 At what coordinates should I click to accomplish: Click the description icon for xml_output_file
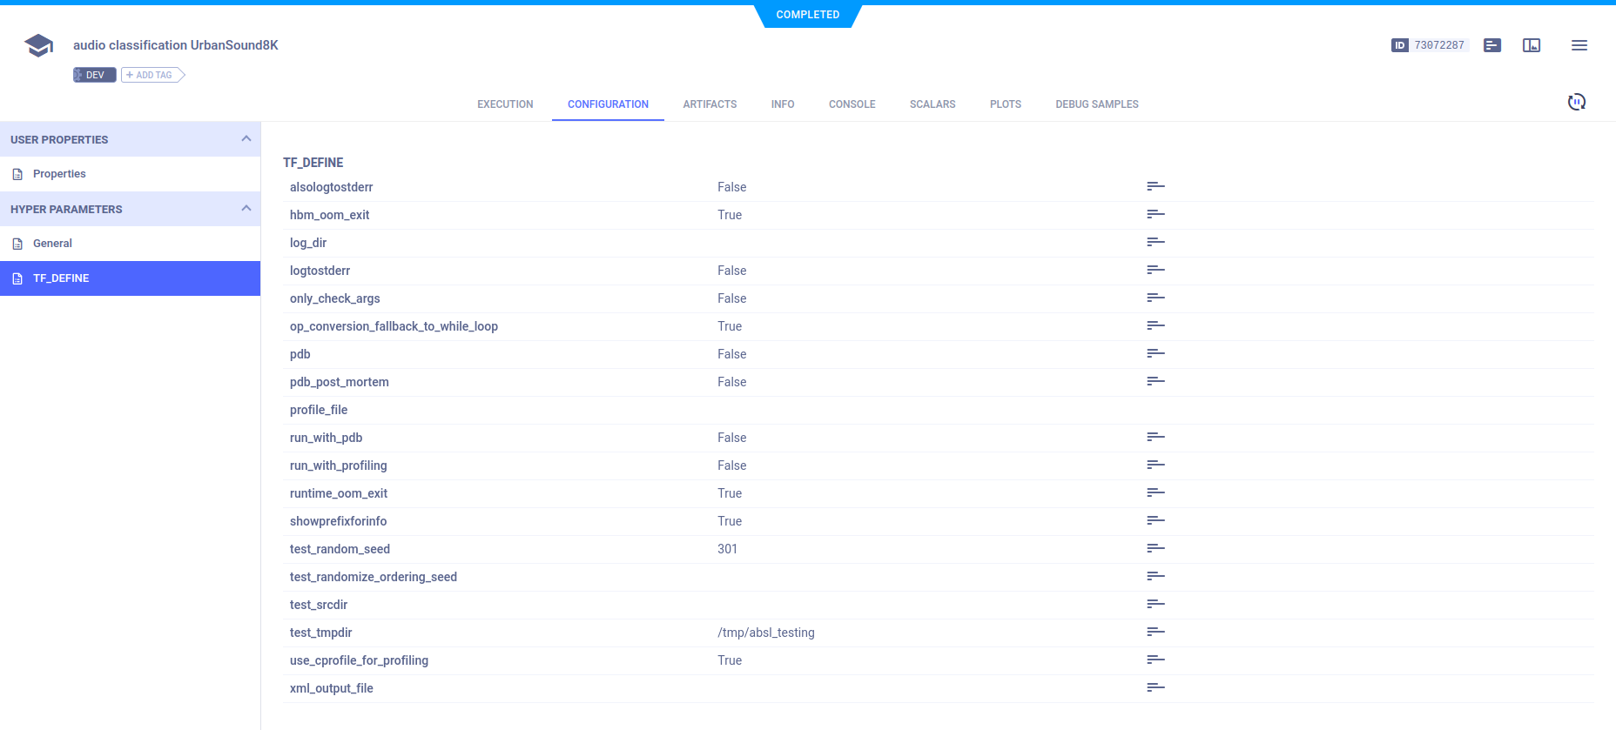pyautogui.click(x=1155, y=688)
